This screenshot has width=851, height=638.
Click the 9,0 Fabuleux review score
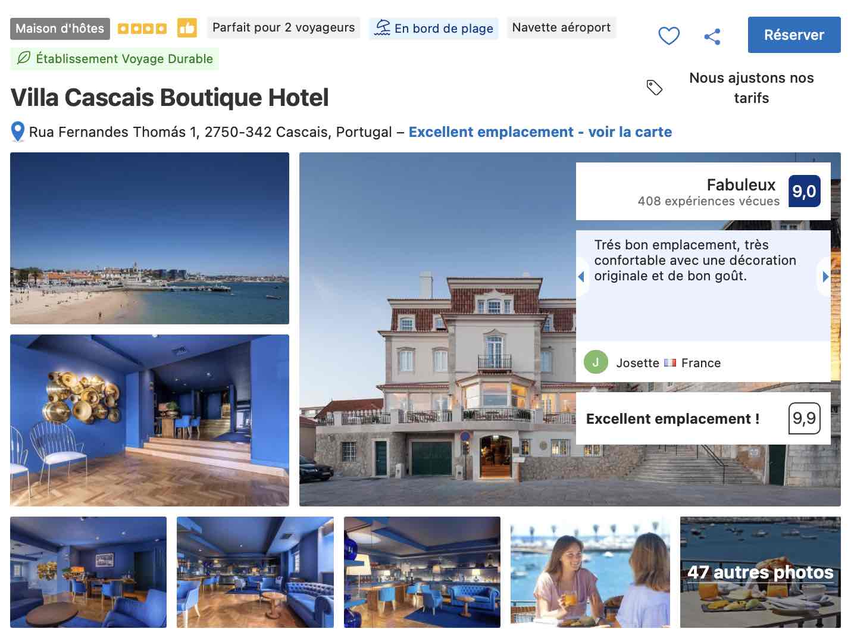(804, 191)
